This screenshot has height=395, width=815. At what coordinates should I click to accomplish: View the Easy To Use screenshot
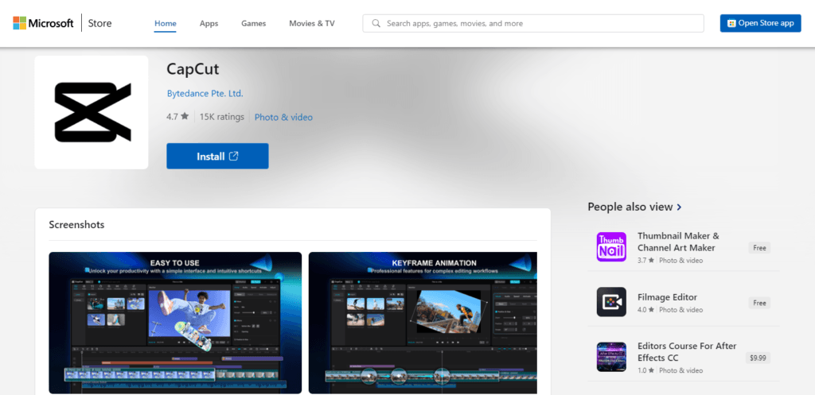point(175,322)
